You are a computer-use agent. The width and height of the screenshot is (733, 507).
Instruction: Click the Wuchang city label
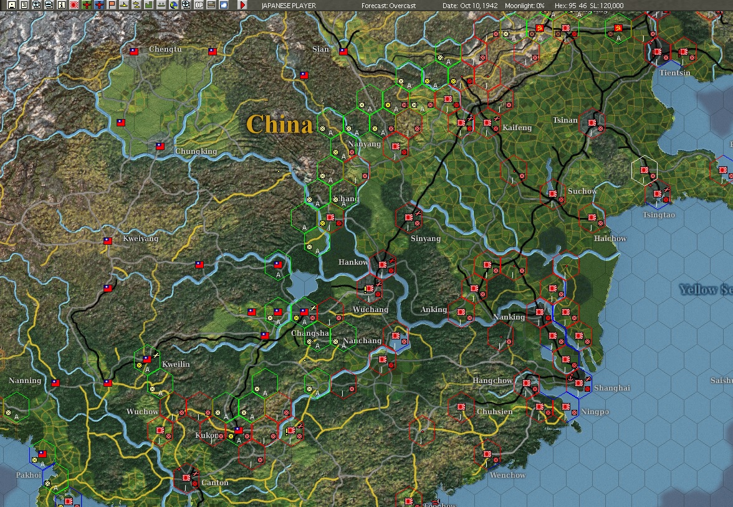370,310
